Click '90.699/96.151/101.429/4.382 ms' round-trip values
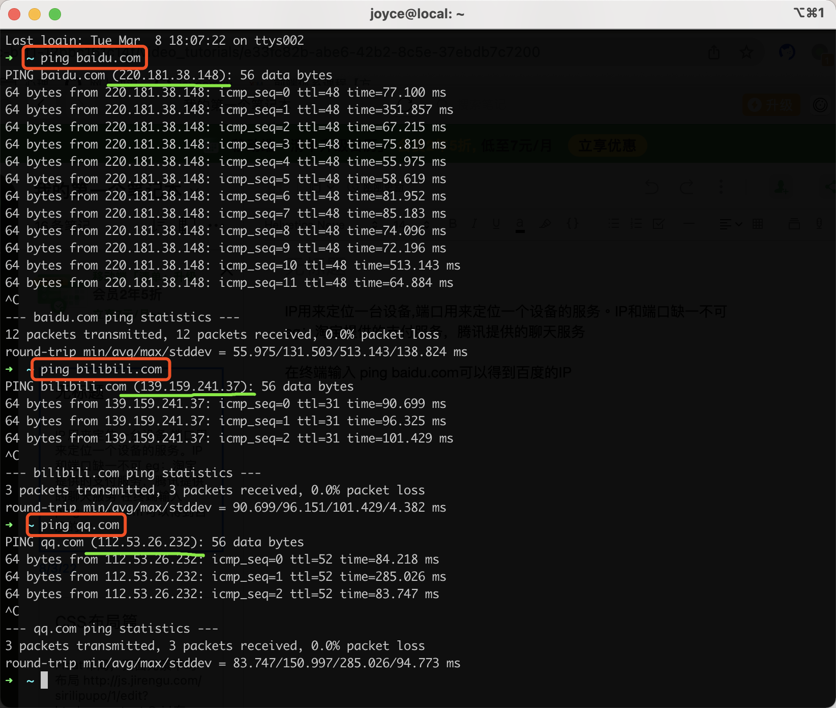The height and width of the screenshot is (708, 836). (340, 508)
